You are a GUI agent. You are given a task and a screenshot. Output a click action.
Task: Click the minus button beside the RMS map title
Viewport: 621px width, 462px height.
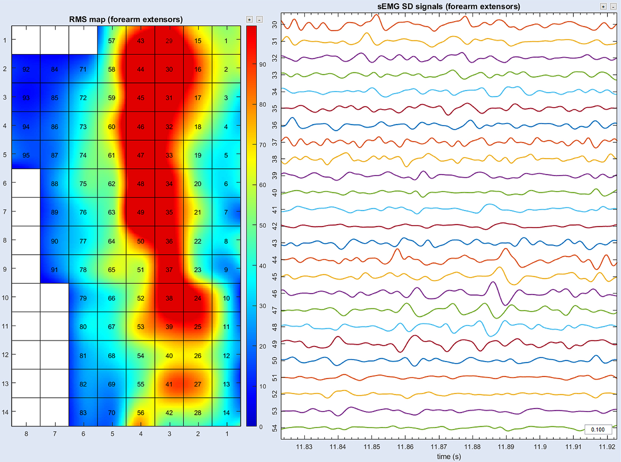[260, 19]
